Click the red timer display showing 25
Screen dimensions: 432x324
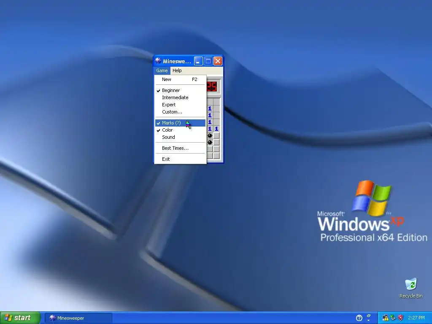click(212, 87)
